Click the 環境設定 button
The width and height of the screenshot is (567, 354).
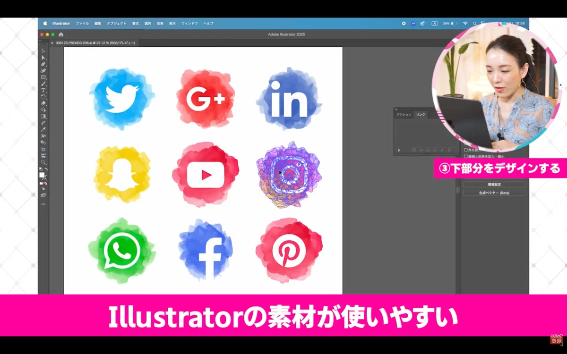pos(494,185)
